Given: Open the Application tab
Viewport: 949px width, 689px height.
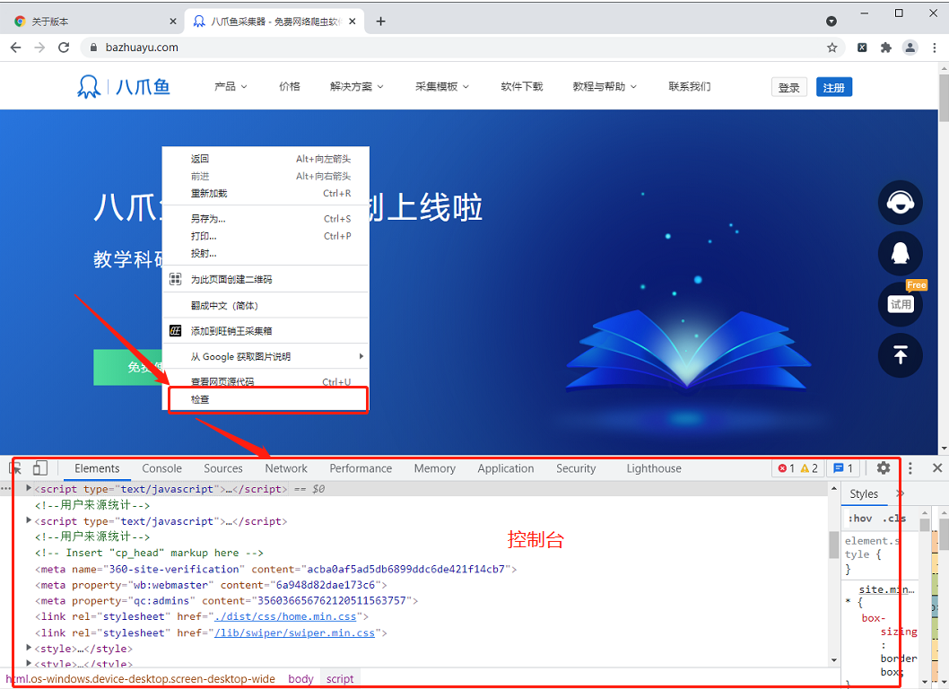Looking at the screenshot, I should coord(506,468).
